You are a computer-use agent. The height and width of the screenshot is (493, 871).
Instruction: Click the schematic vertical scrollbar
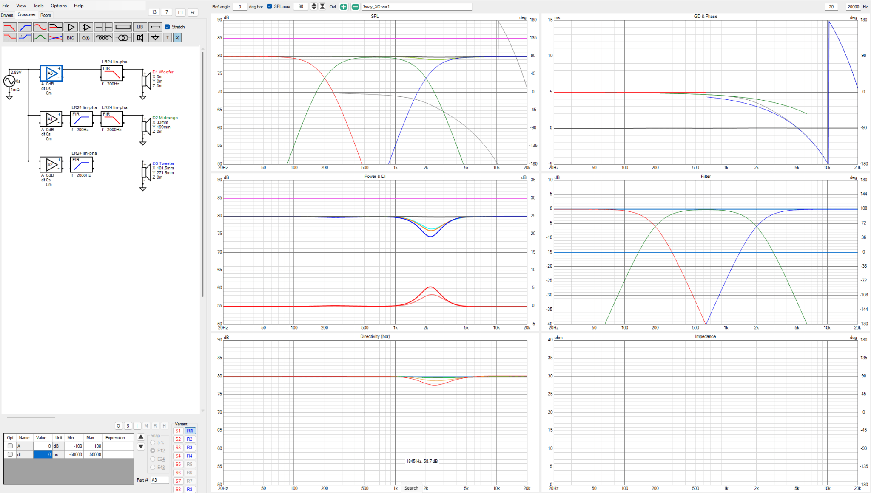[203, 174]
